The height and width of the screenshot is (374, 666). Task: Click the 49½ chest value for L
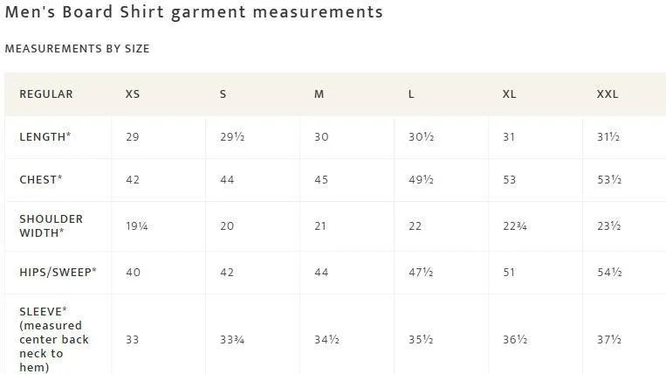[421, 179]
